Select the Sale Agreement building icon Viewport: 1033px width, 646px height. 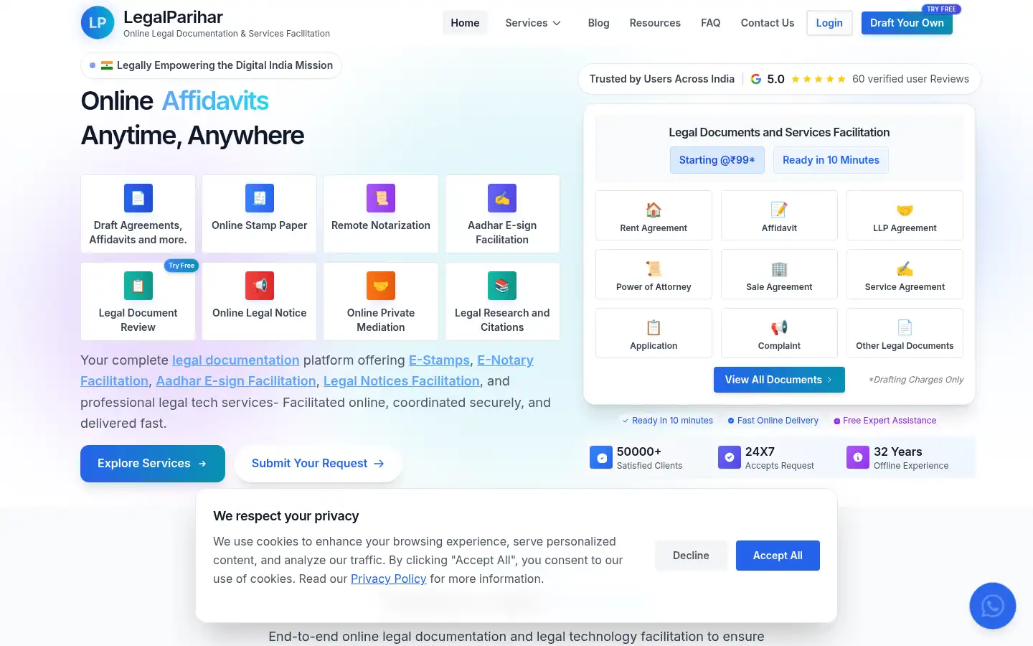(779, 268)
